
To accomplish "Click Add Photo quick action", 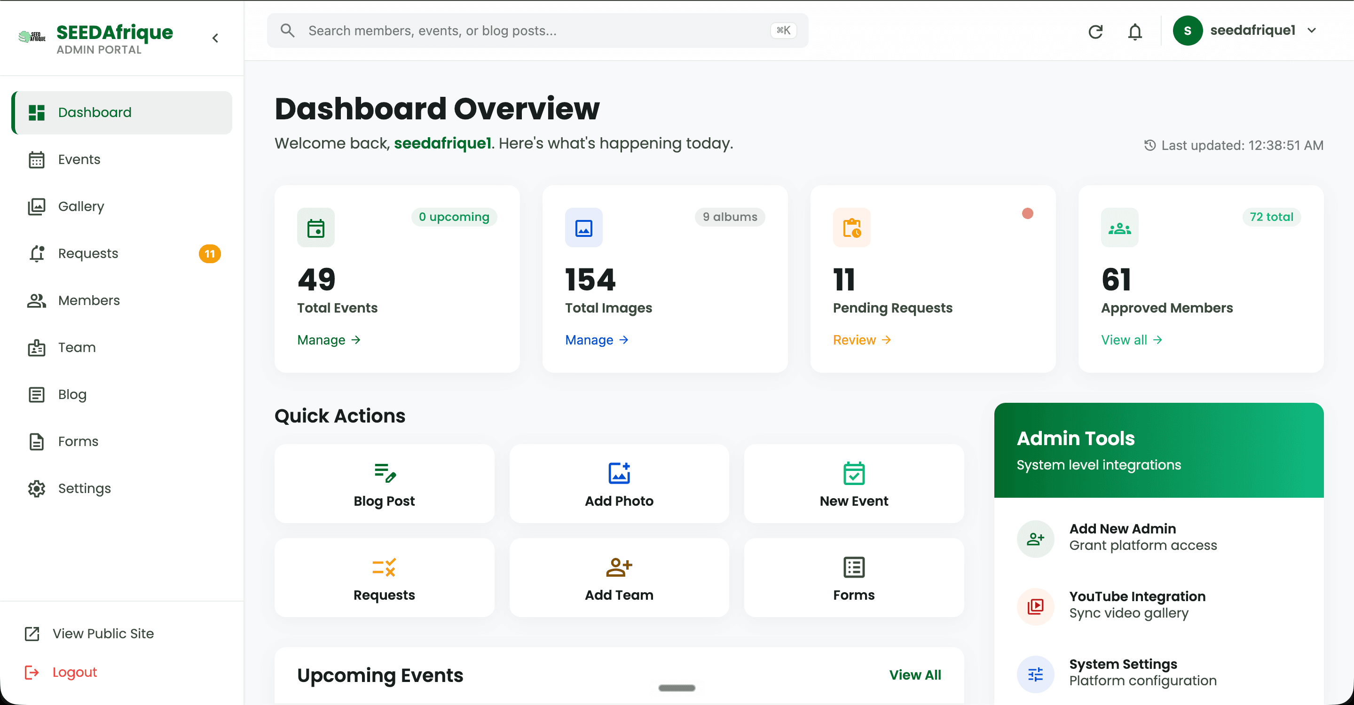I will (619, 484).
